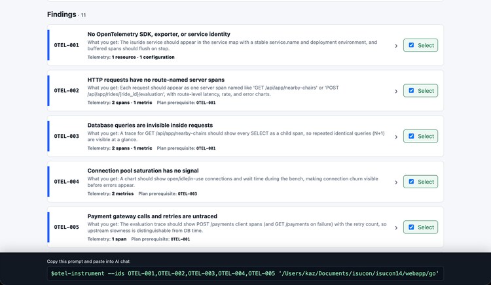Click 'Telemetry: 2 spans · 1 metric' in the OTEL-003 card

click(x=120, y=148)
